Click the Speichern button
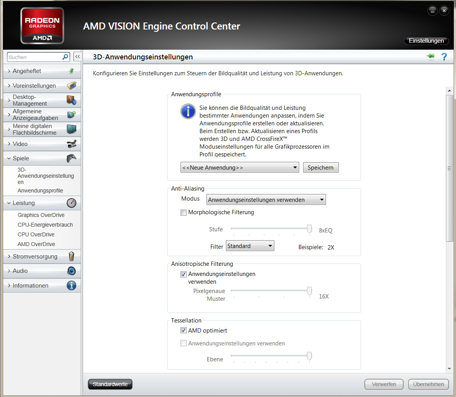Viewport: 456px width, 397px height. [321, 168]
